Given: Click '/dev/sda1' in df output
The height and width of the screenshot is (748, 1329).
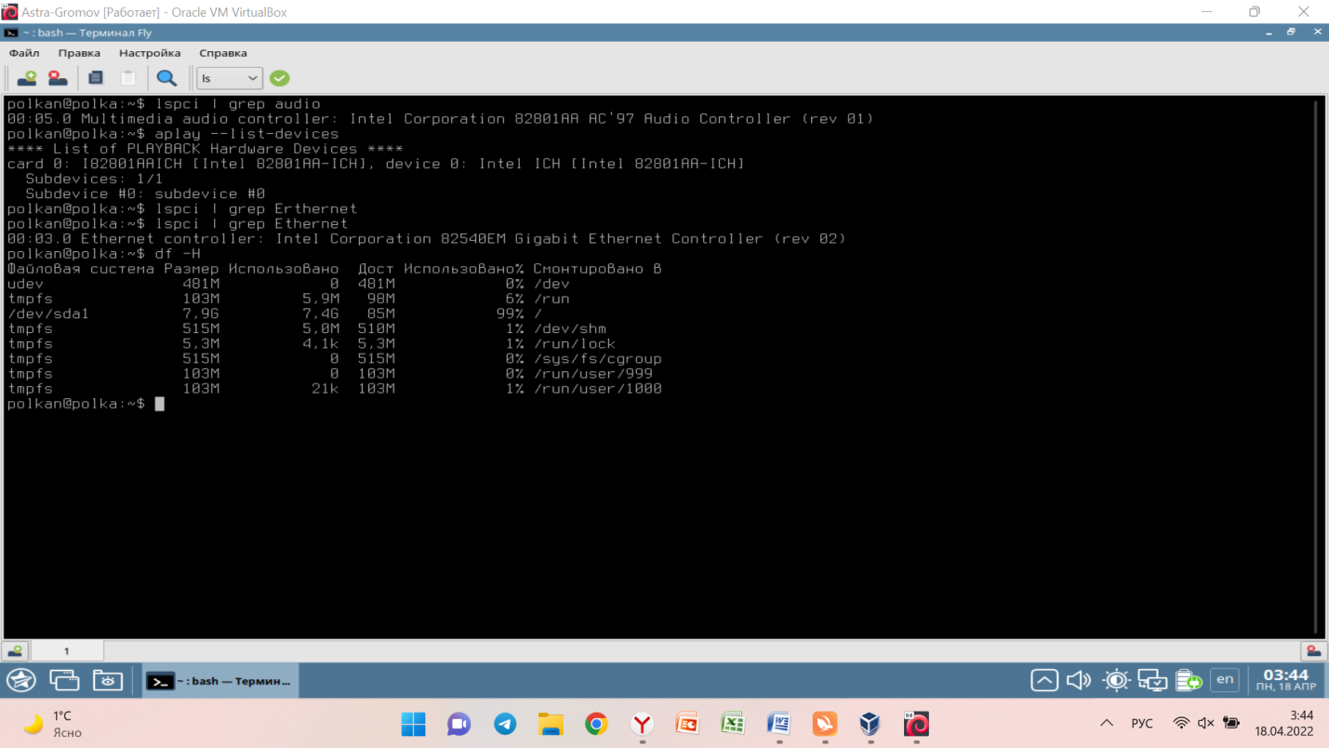Looking at the screenshot, I should click(48, 314).
